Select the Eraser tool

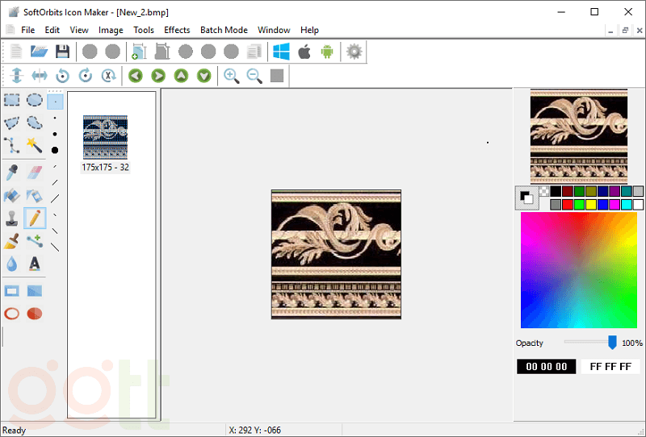[35, 171]
